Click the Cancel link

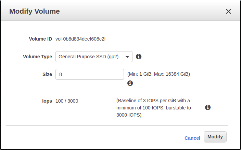[x=192, y=138]
